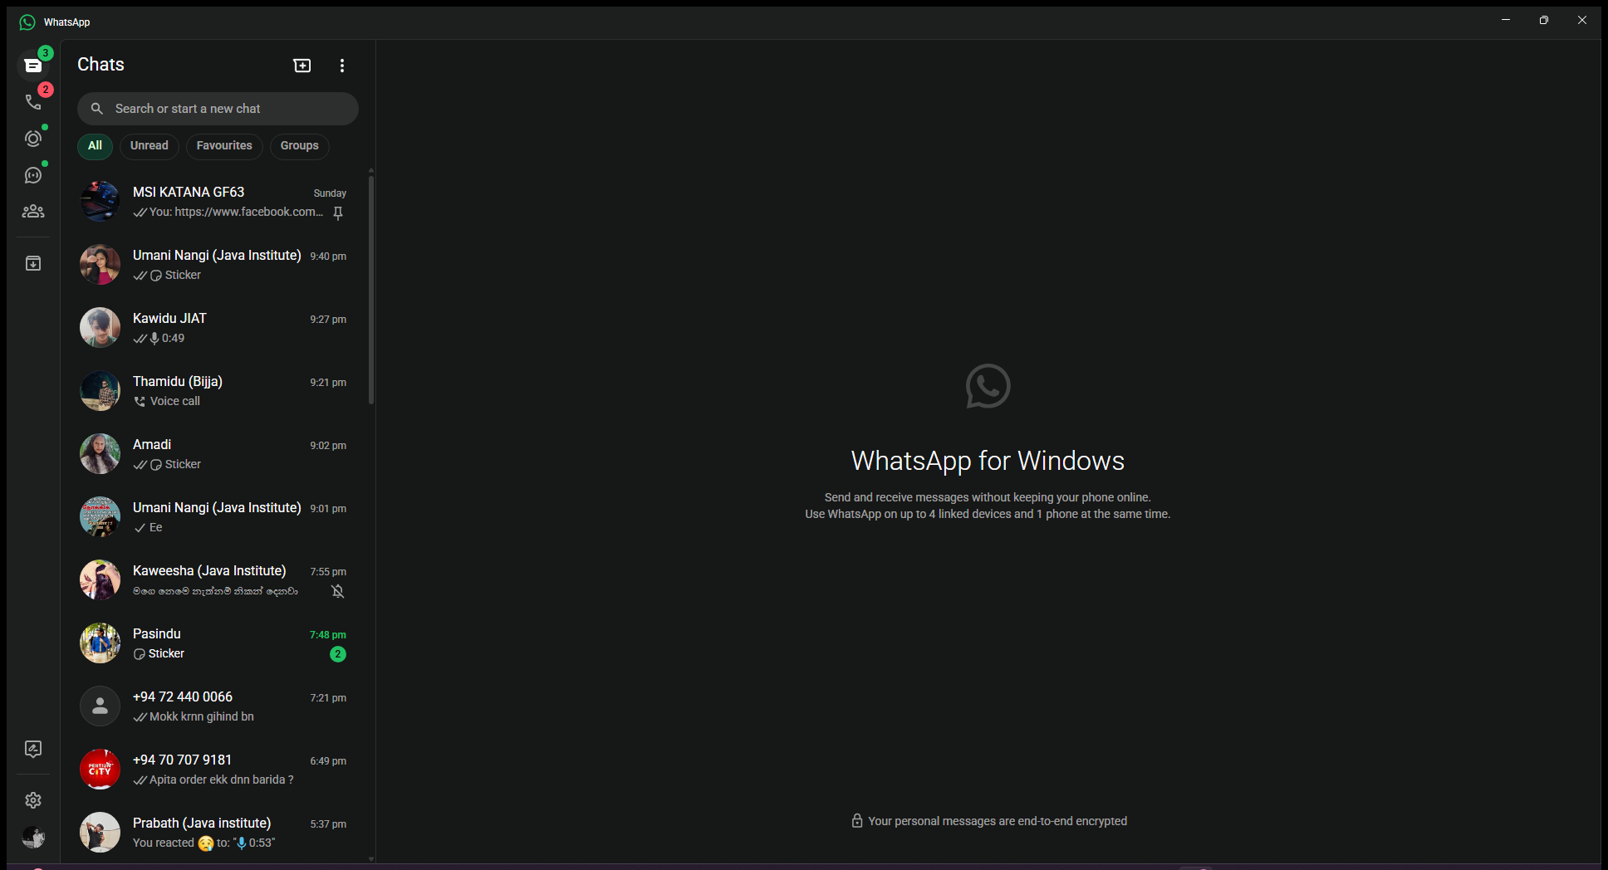The height and width of the screenshot is (870, 1608).
Task: Click Amadi profile picture
Action: [x=100, y=454]
